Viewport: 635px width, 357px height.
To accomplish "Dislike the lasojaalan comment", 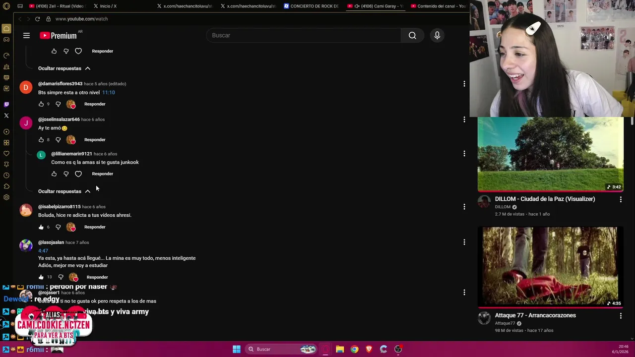I will point(61,277).
